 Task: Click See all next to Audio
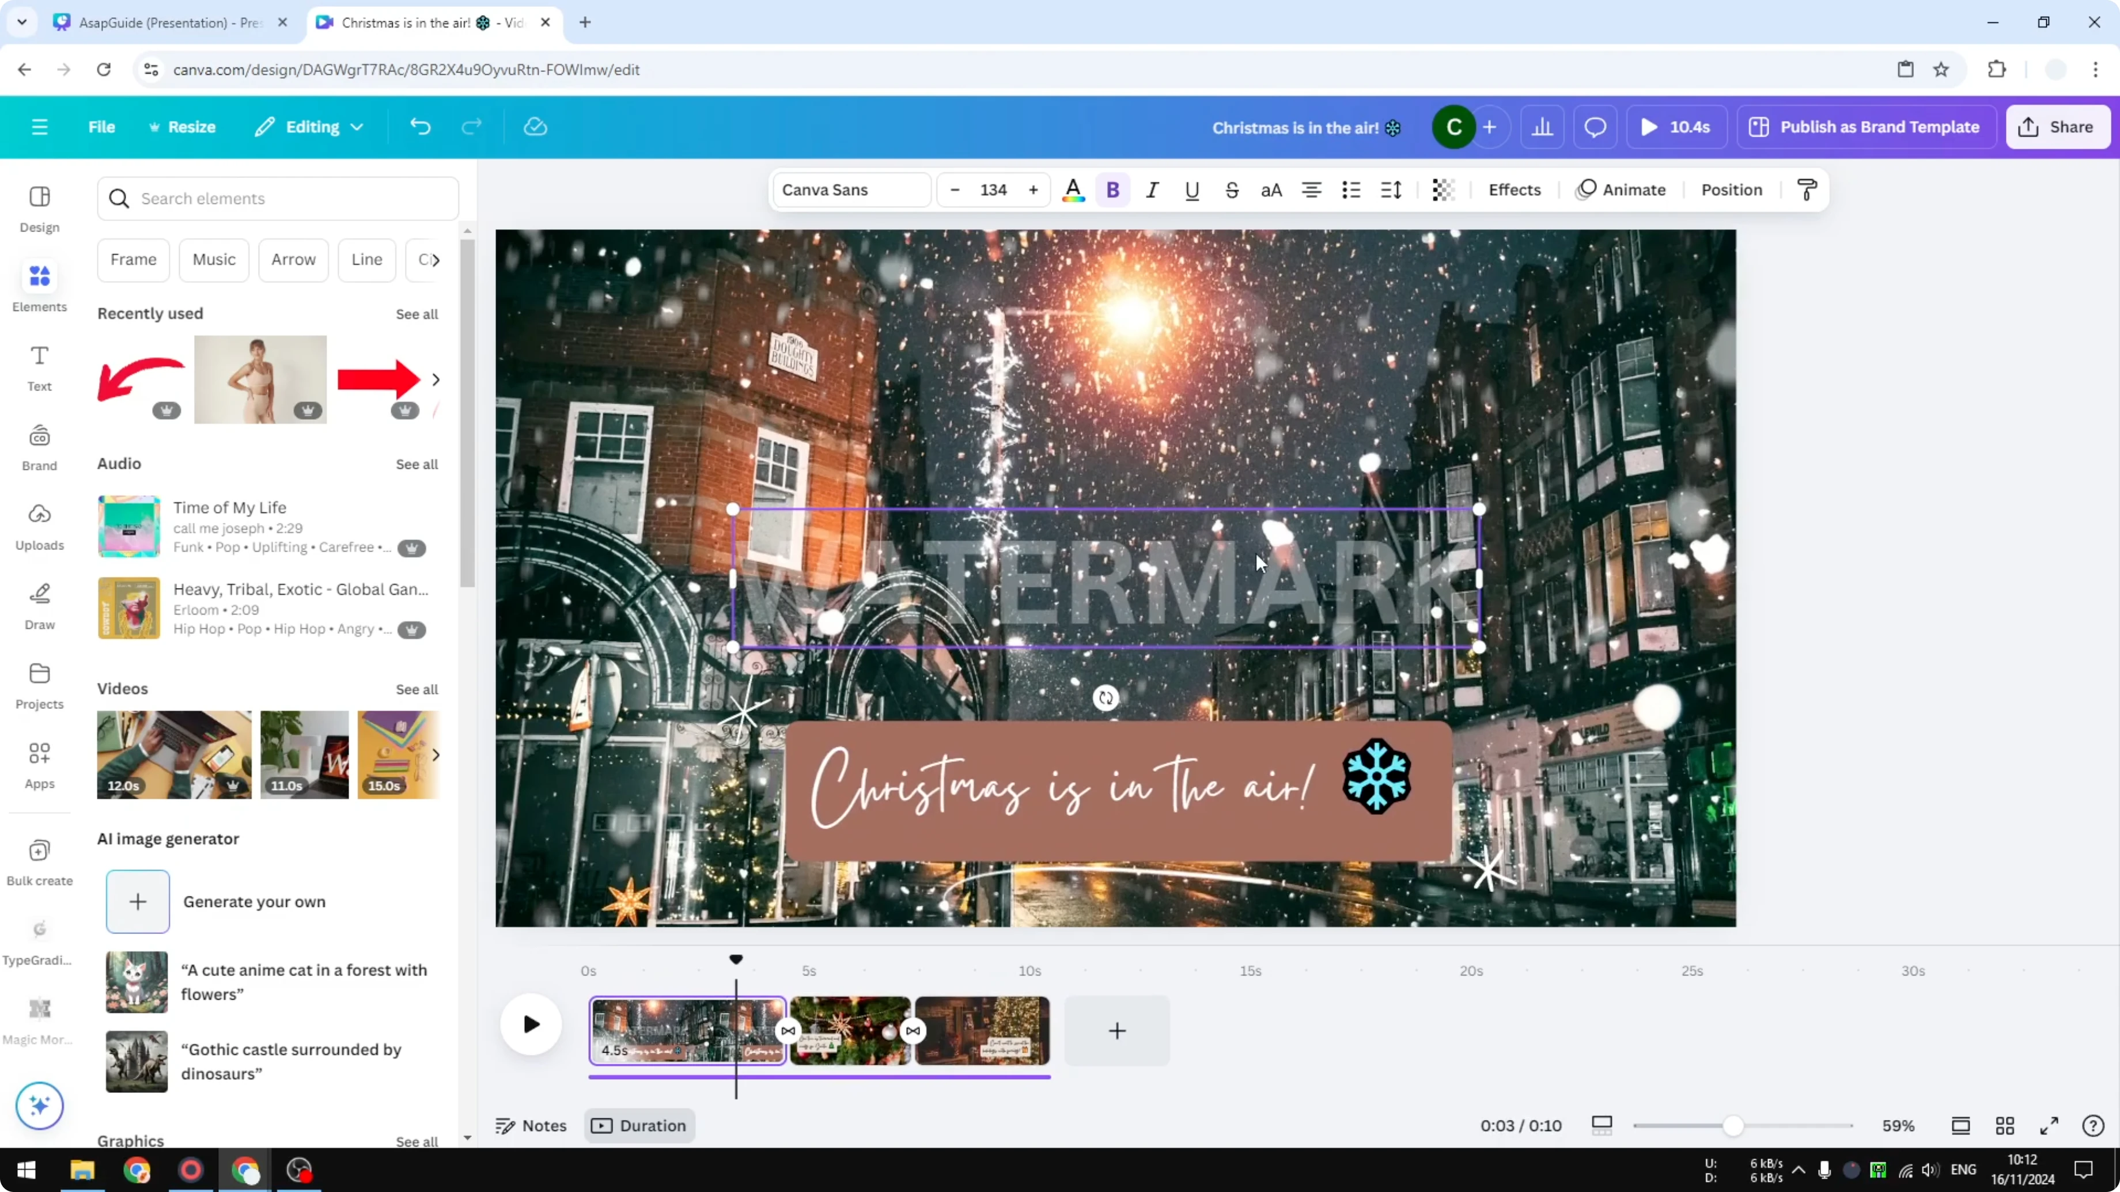pyautogui.click(x=417, y=463)
